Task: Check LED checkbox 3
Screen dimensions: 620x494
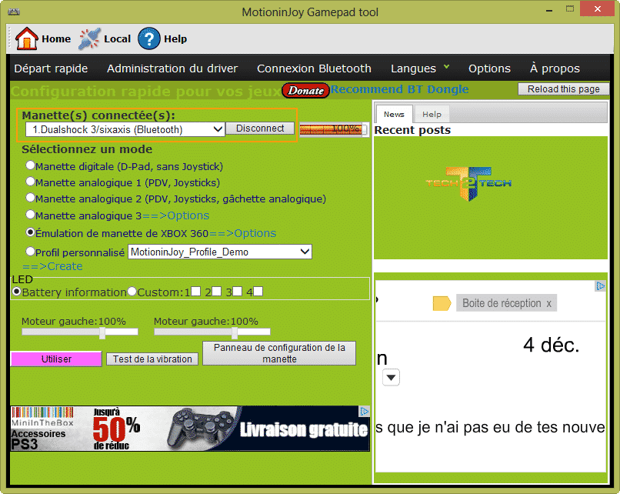Action: point(237,292)
